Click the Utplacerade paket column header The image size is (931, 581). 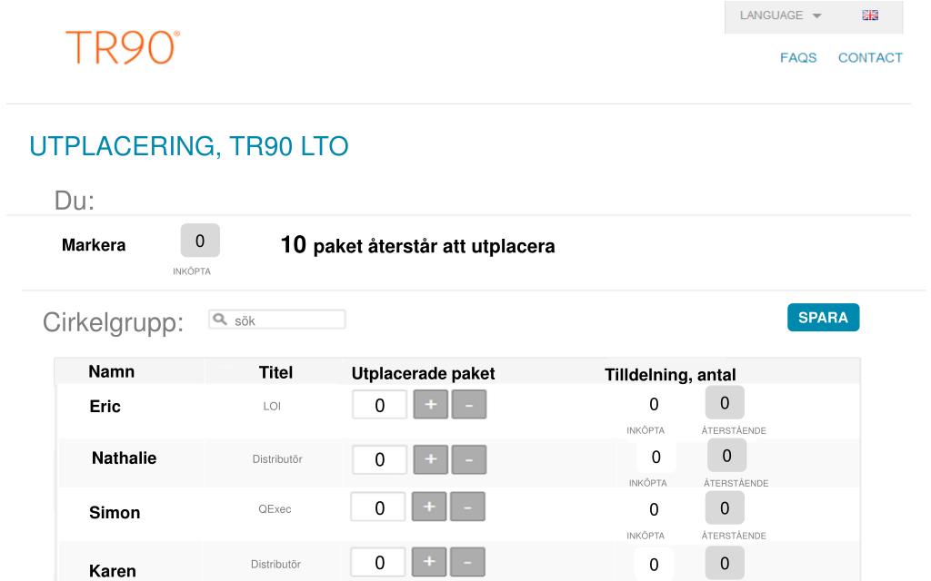tap(423, 373)
